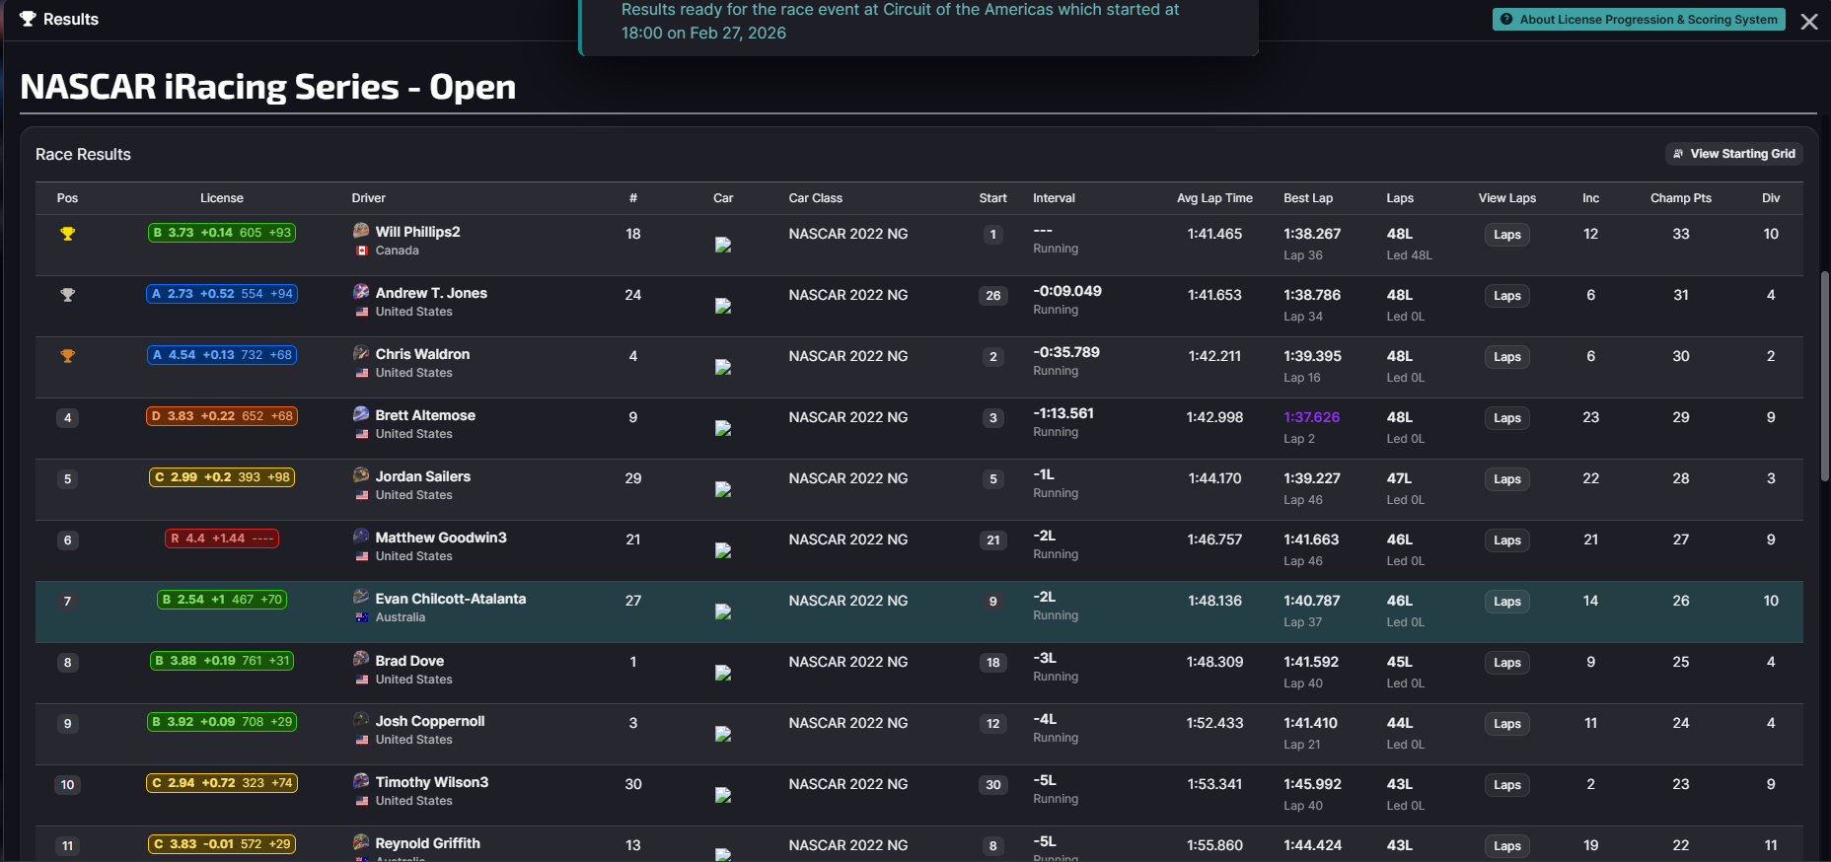Click Will Phillips2's helmet icon

(x=361, y=231)
